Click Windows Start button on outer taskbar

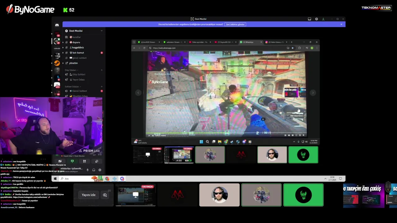click(55, 179)
